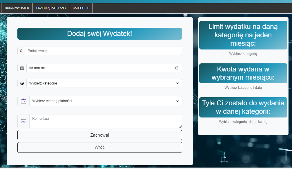Click the dd.mm.rrrr date text
Viewport: 292px width, 169px height.
pos(38,68)
